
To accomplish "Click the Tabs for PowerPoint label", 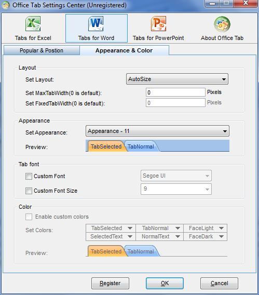I will (x=158, y=38).
